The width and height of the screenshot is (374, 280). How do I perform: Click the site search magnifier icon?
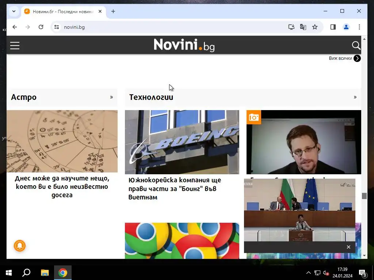pos(356,45)
